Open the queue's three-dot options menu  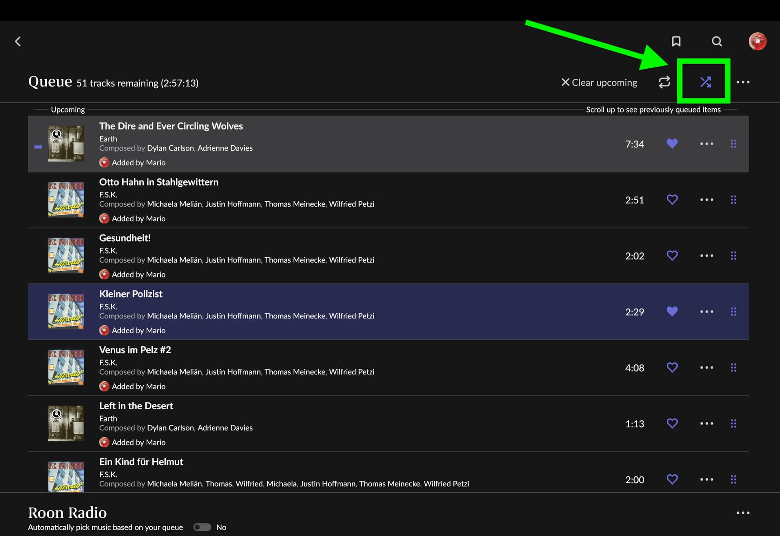pyautogui.click(x=743, y=82)
